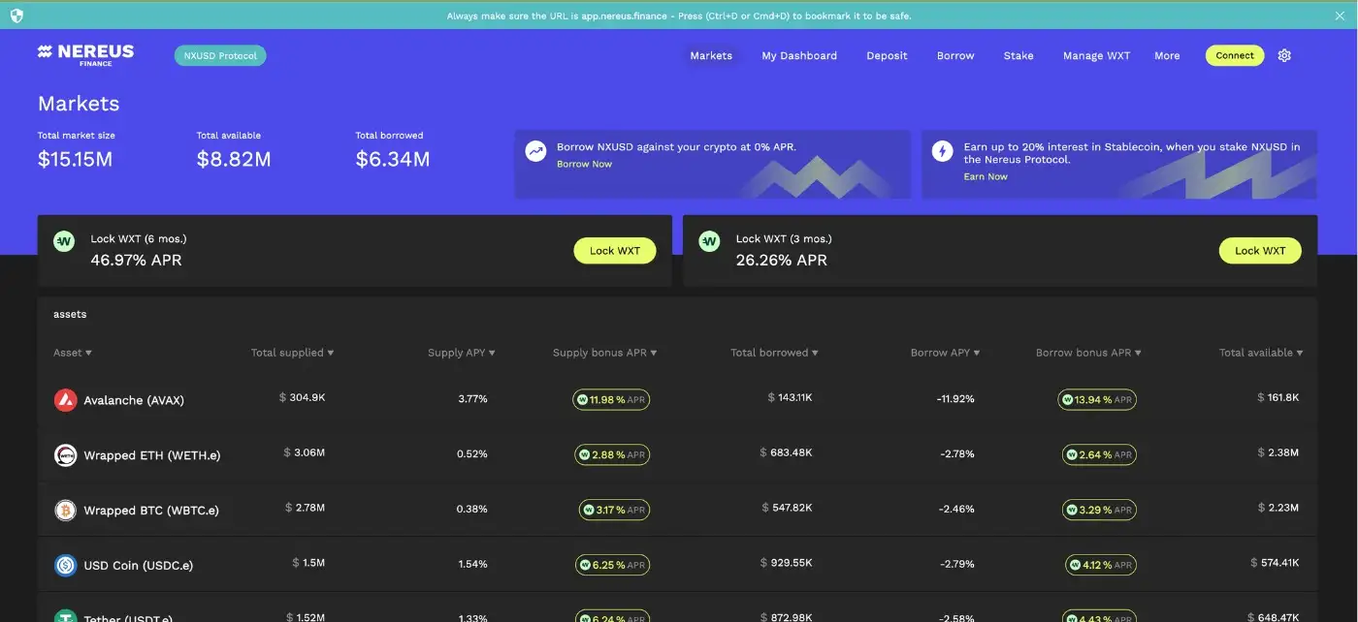Click the Avalanche (AVAX) token icon
Viewport: 1358px width, 622px height.
pos(65,400)
